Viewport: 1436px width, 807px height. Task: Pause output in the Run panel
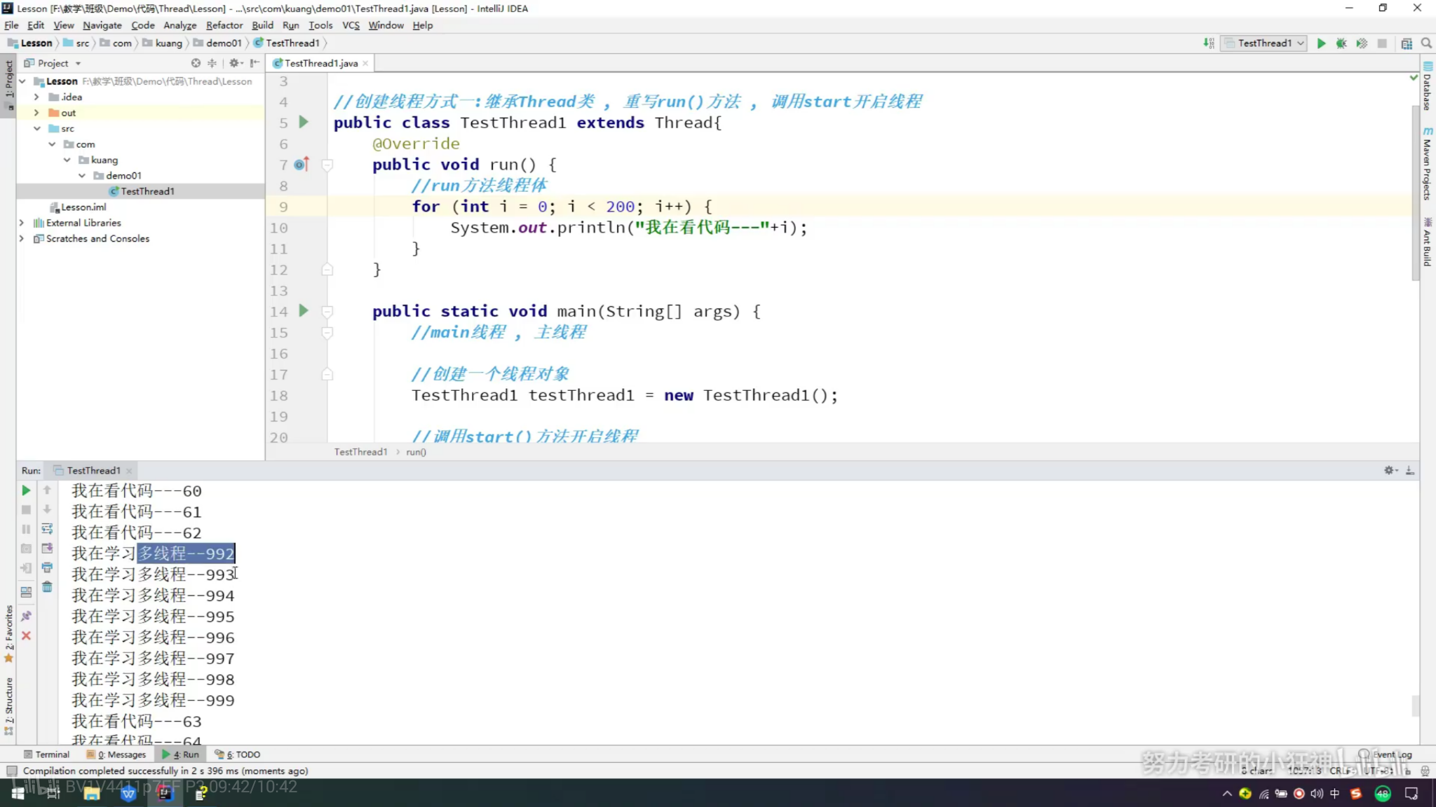(26, 530)
